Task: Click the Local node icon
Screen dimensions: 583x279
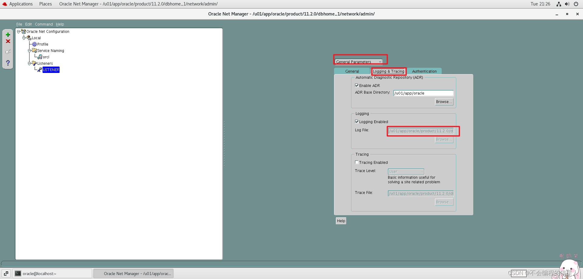Action: tap(29, 38)
